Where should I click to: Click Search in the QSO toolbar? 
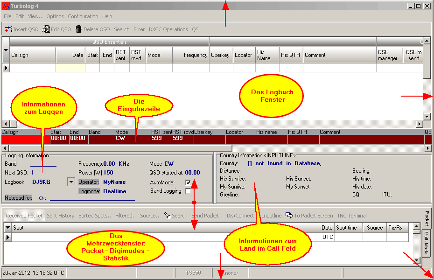[x=122, y=29]
